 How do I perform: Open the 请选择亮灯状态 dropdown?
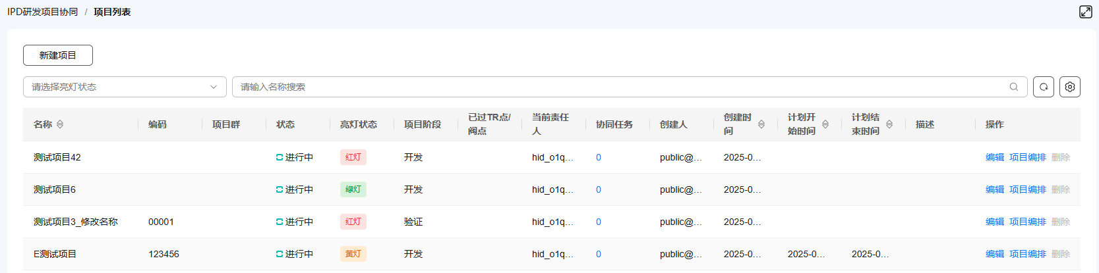point(125,87)
